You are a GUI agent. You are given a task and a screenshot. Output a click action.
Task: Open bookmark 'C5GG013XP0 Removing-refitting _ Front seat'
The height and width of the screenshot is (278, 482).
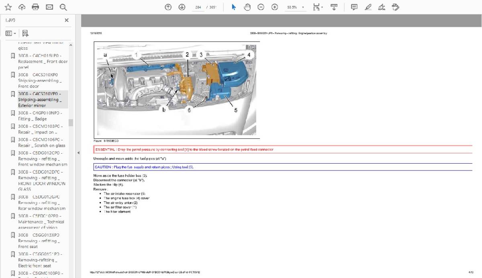(x=39, y=241)
